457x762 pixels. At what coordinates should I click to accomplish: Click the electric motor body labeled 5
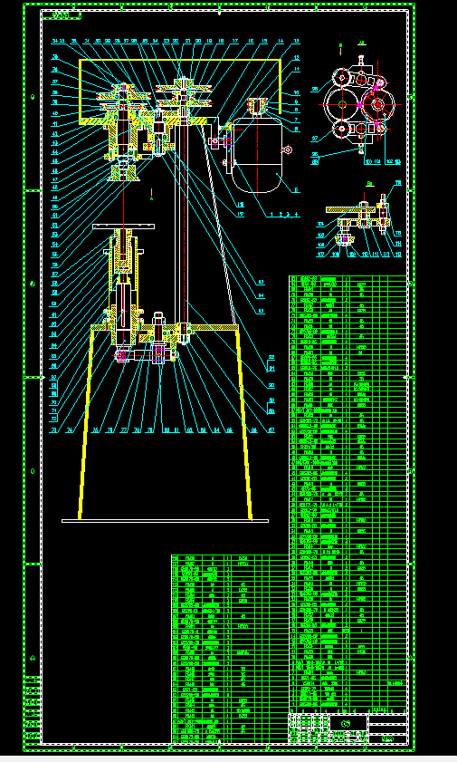click(x=257, y=157)
